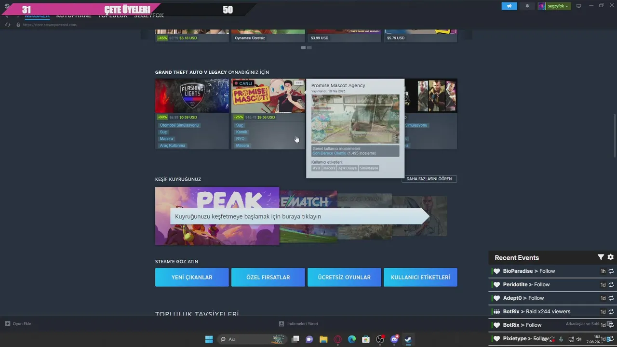
Task: Launch Microsoft Edge from taskbar
Action: tap(352, 339)
